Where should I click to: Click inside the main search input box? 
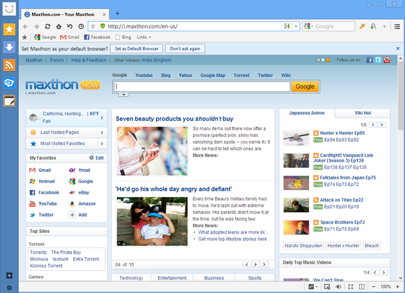(x=202, y=87)
